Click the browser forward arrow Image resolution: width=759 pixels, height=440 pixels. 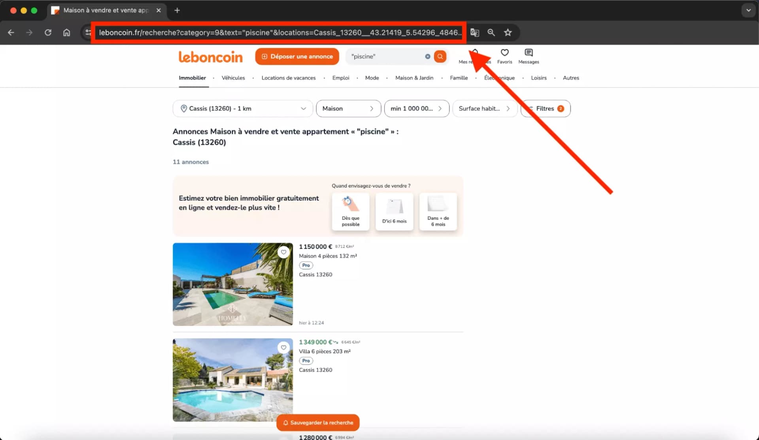[x=29, y=33]
